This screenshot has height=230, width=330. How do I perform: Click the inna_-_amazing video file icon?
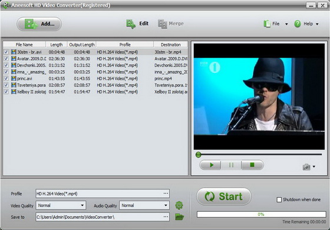(14, 72)
